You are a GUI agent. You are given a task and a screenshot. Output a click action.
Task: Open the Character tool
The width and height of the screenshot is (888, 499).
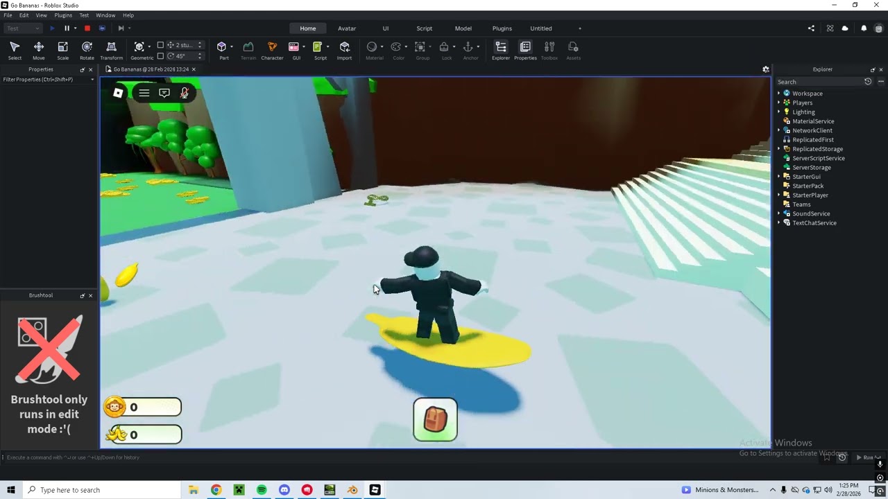272,50
